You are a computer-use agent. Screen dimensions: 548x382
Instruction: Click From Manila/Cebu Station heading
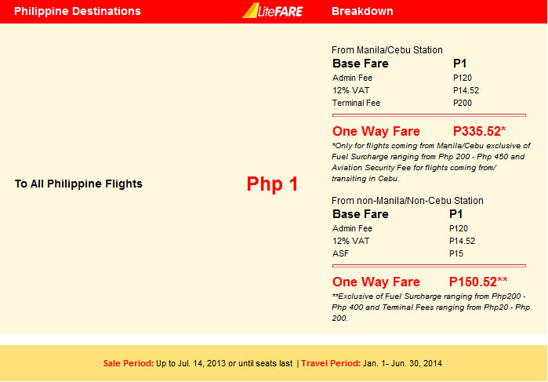pyautogui.click(x=387, y=50)
